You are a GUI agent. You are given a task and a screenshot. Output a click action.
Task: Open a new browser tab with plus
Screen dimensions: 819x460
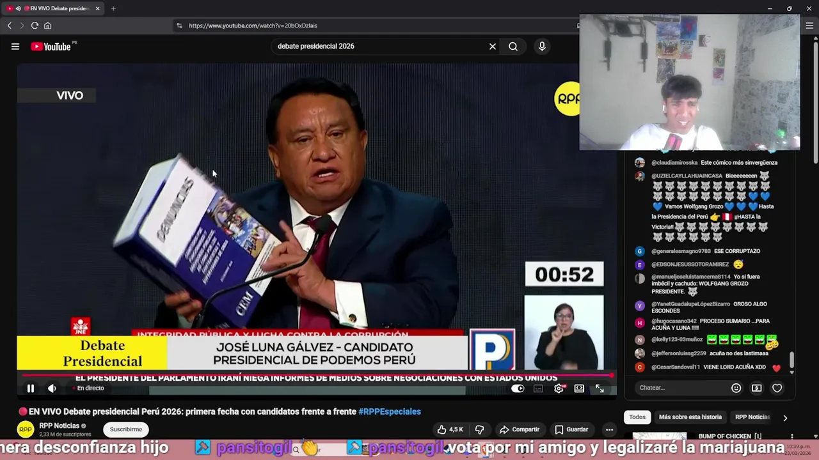(113, 8)
